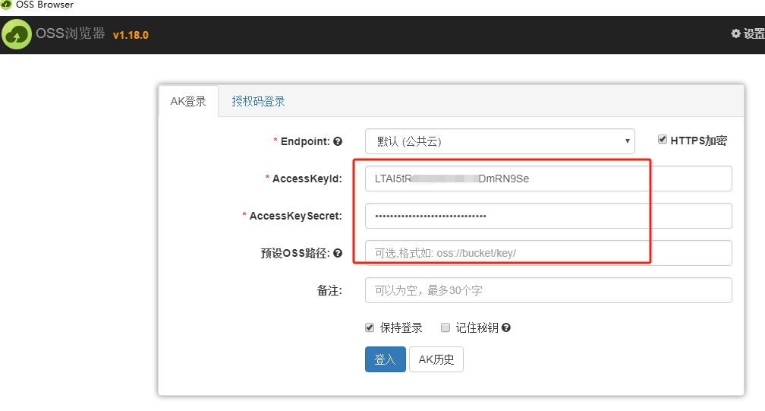Click the AccessKeyId label
The width and height of the screenshot is (765, 411).
coord(307,179)
